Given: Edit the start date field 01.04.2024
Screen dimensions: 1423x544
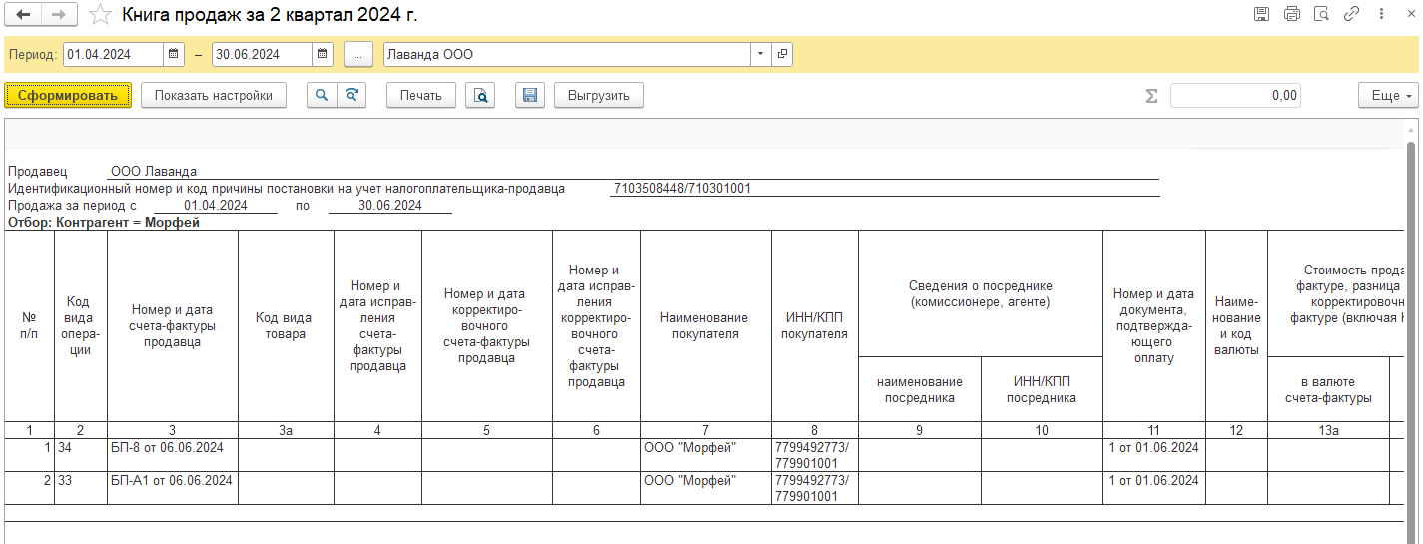Looking at the screenshot, I should 113,54.
